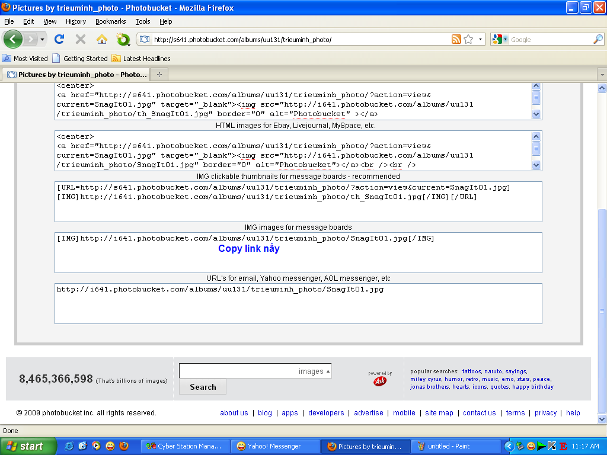Viewport: 607px width, 455px height.
Task: Open the Latest Headlines feed bookmark
Action: click(141, 59)
